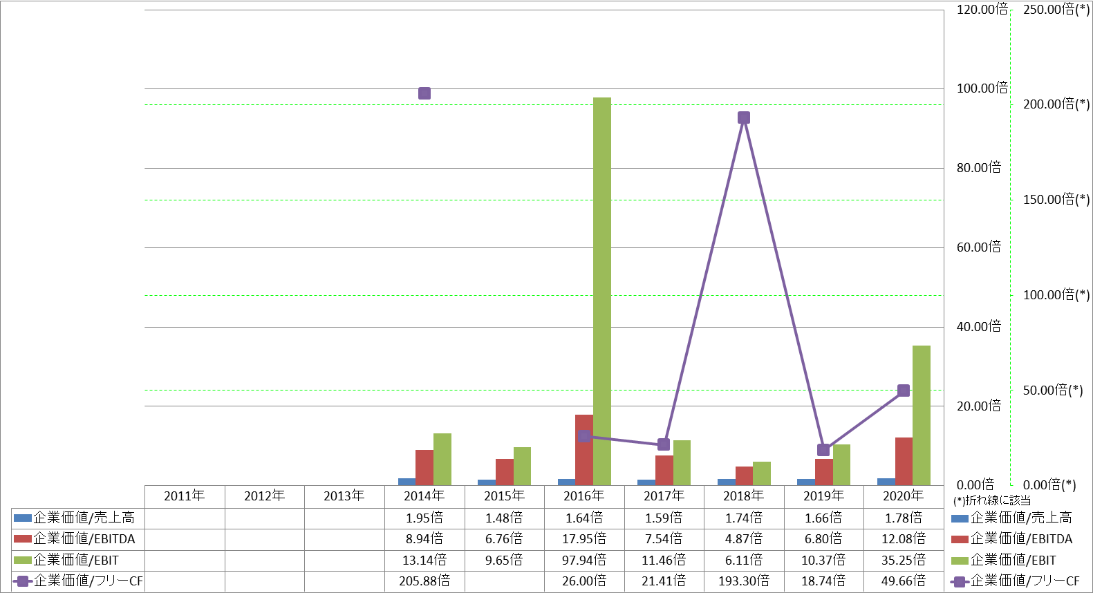Click the red 企業価値/EBITDA swatch in the right legend

tap(960, 539)
